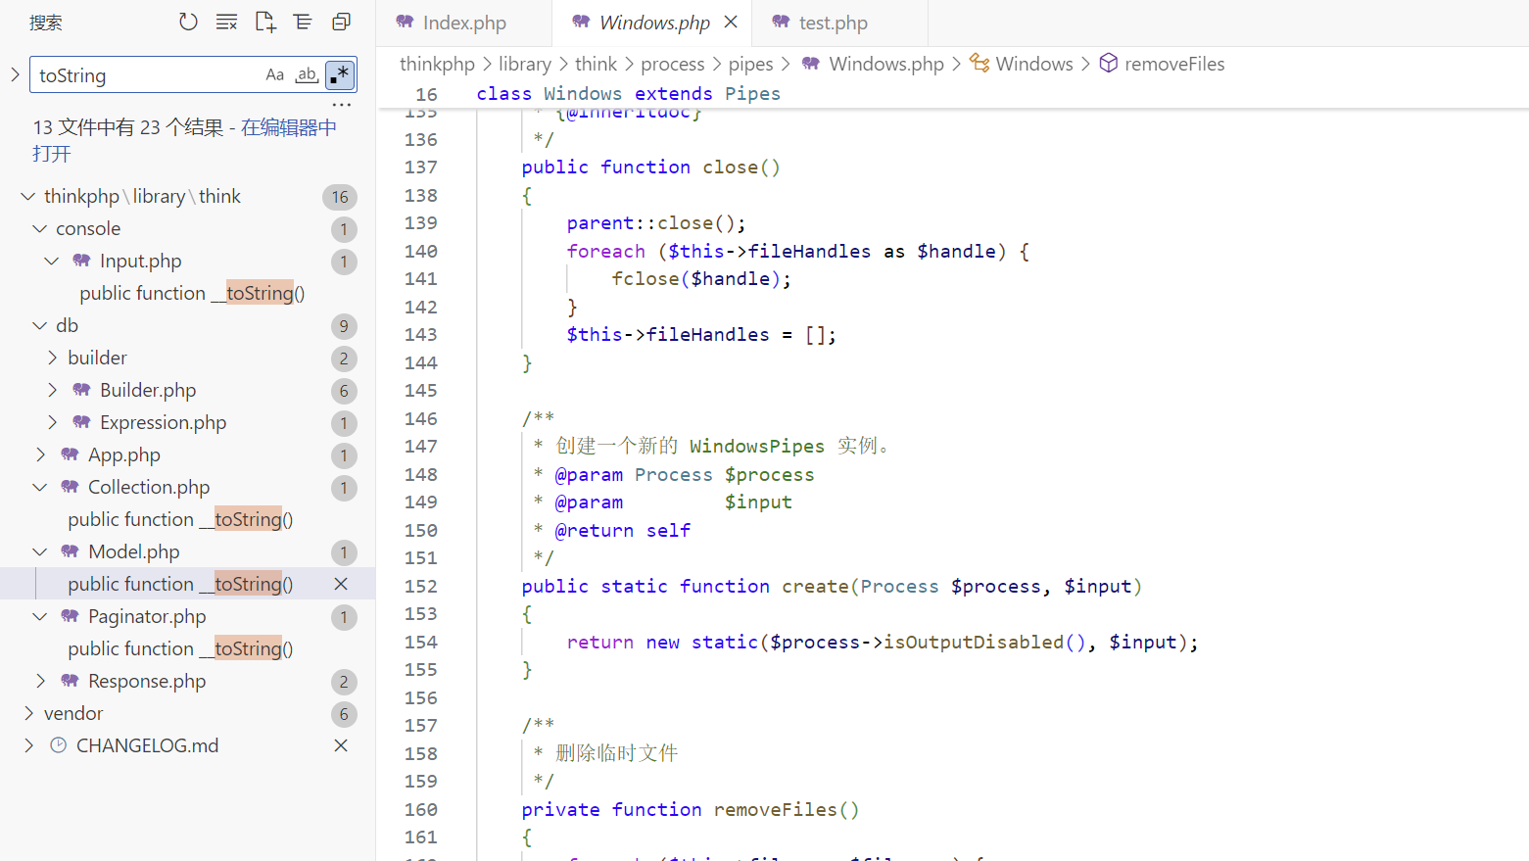
Task: Expand Response.php results
Action: [39, 681]
